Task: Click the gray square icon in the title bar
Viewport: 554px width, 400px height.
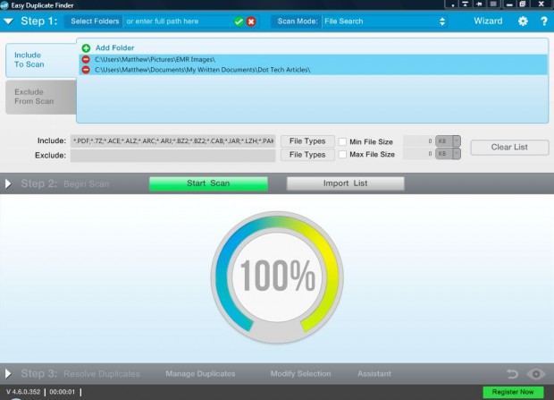Action: click(493, 4)
